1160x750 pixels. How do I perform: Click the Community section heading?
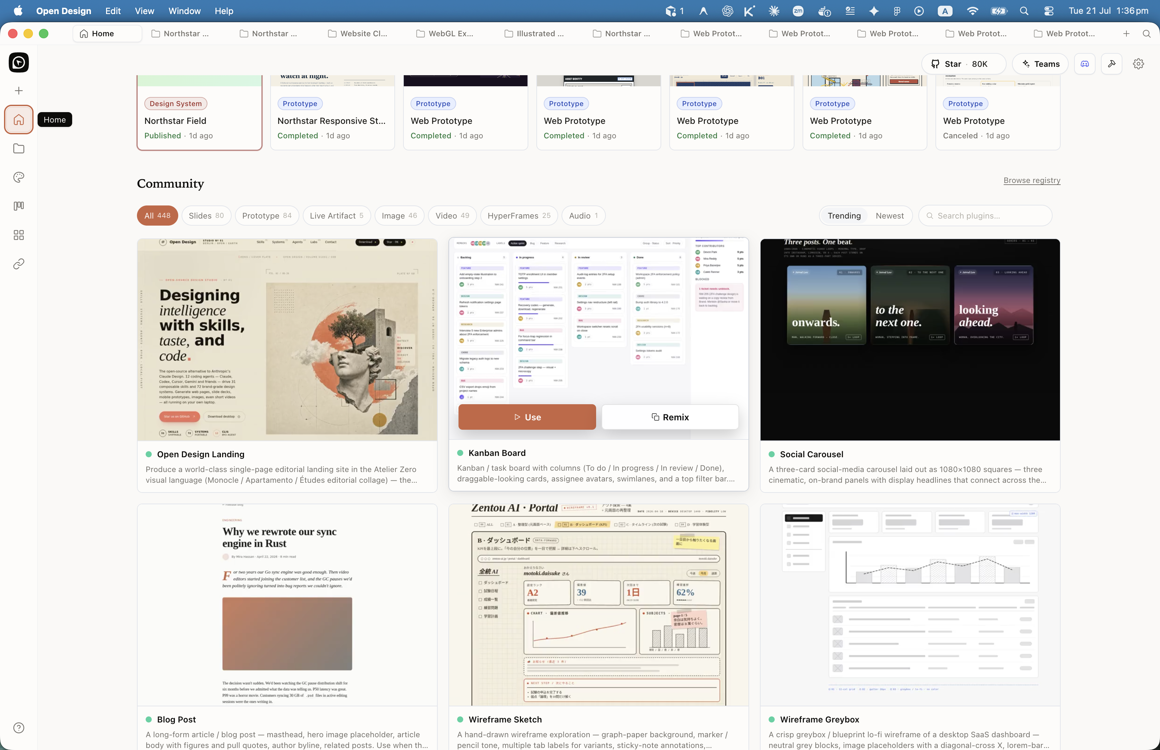coord(171,184)
